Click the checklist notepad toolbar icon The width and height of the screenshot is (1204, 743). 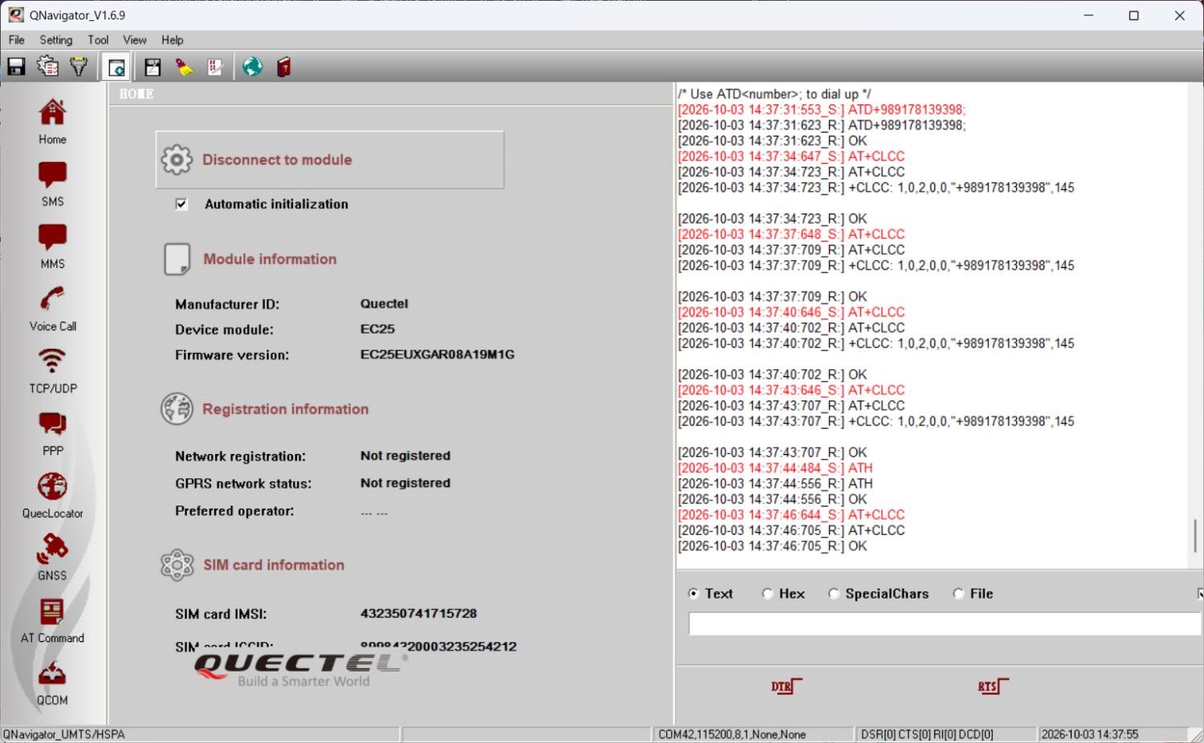coord(214,67)
